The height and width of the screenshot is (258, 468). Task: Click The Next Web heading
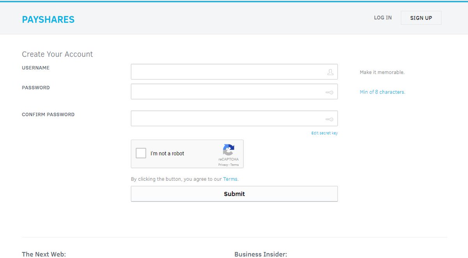click(44, 254)
